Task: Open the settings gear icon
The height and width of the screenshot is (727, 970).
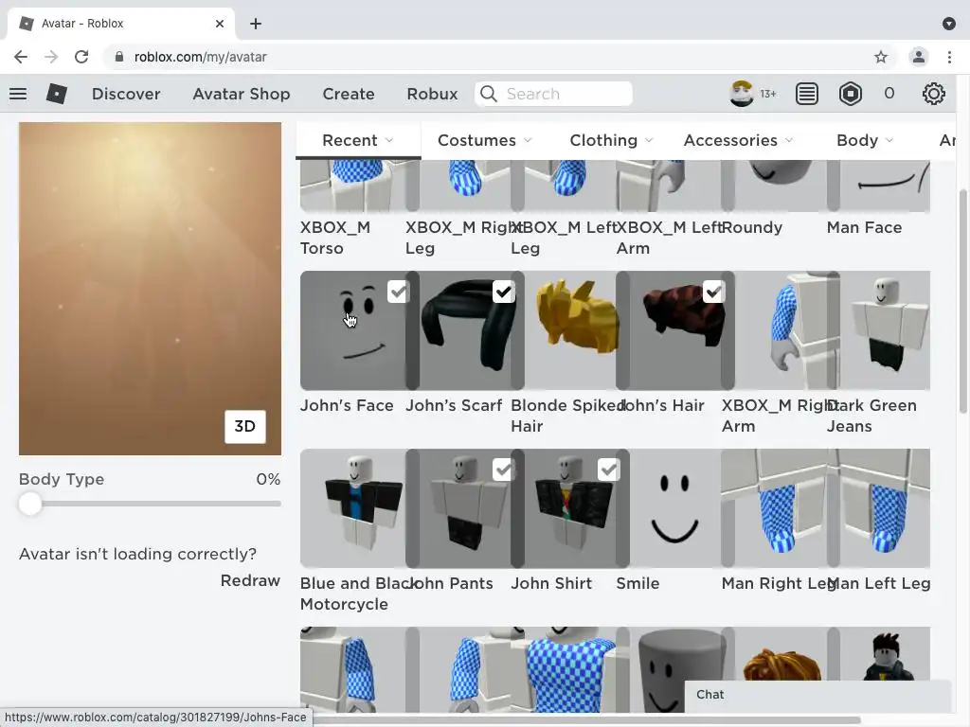Action: point(933,94)
